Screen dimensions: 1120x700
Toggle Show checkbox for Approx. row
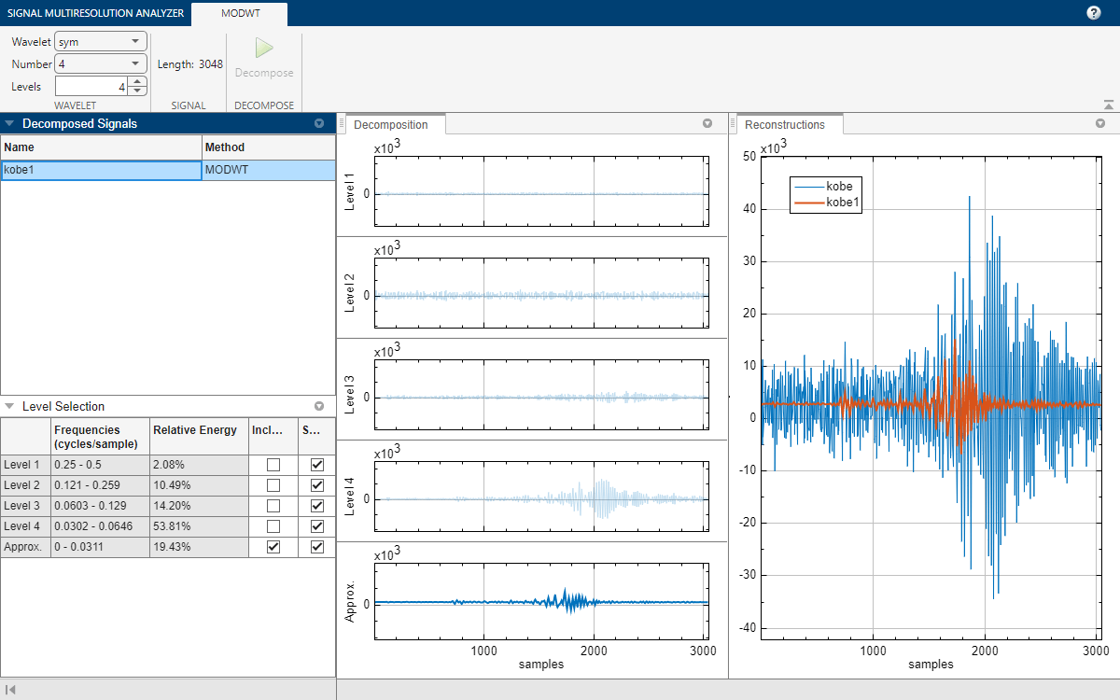click(317, 547)
